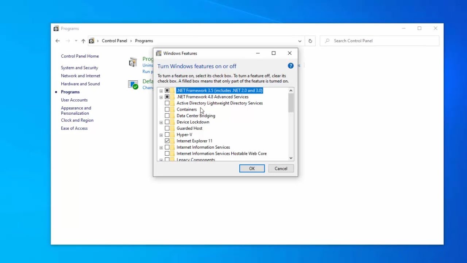Image resolution: width=467 pixels, height=263 pixels.
Task: Open Hardware and Sound in the sidebar
Action: (80, 84)
